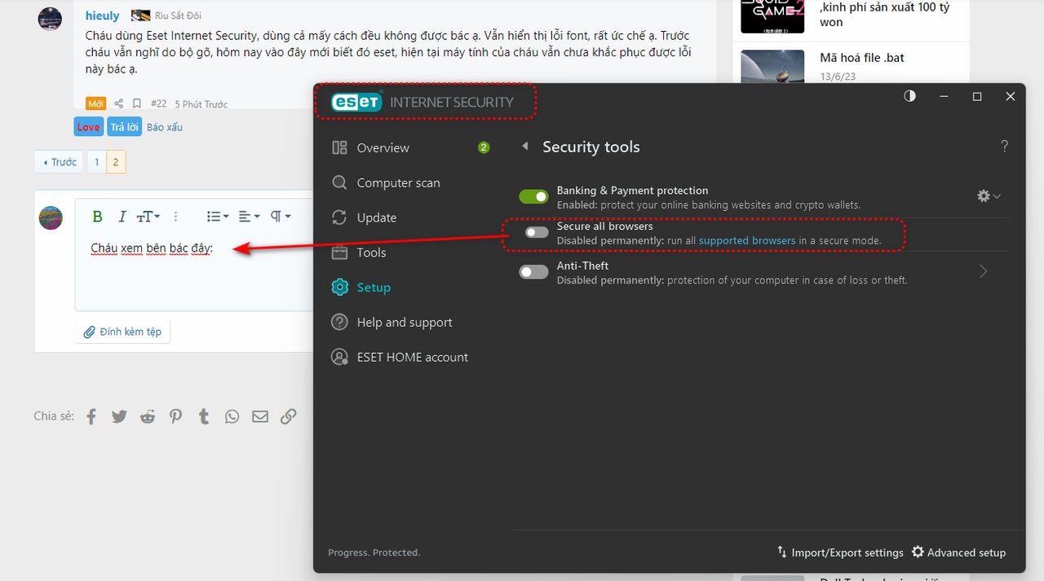
Task: Open Computer scan in ESET sidebar
Action: (398, 183)
